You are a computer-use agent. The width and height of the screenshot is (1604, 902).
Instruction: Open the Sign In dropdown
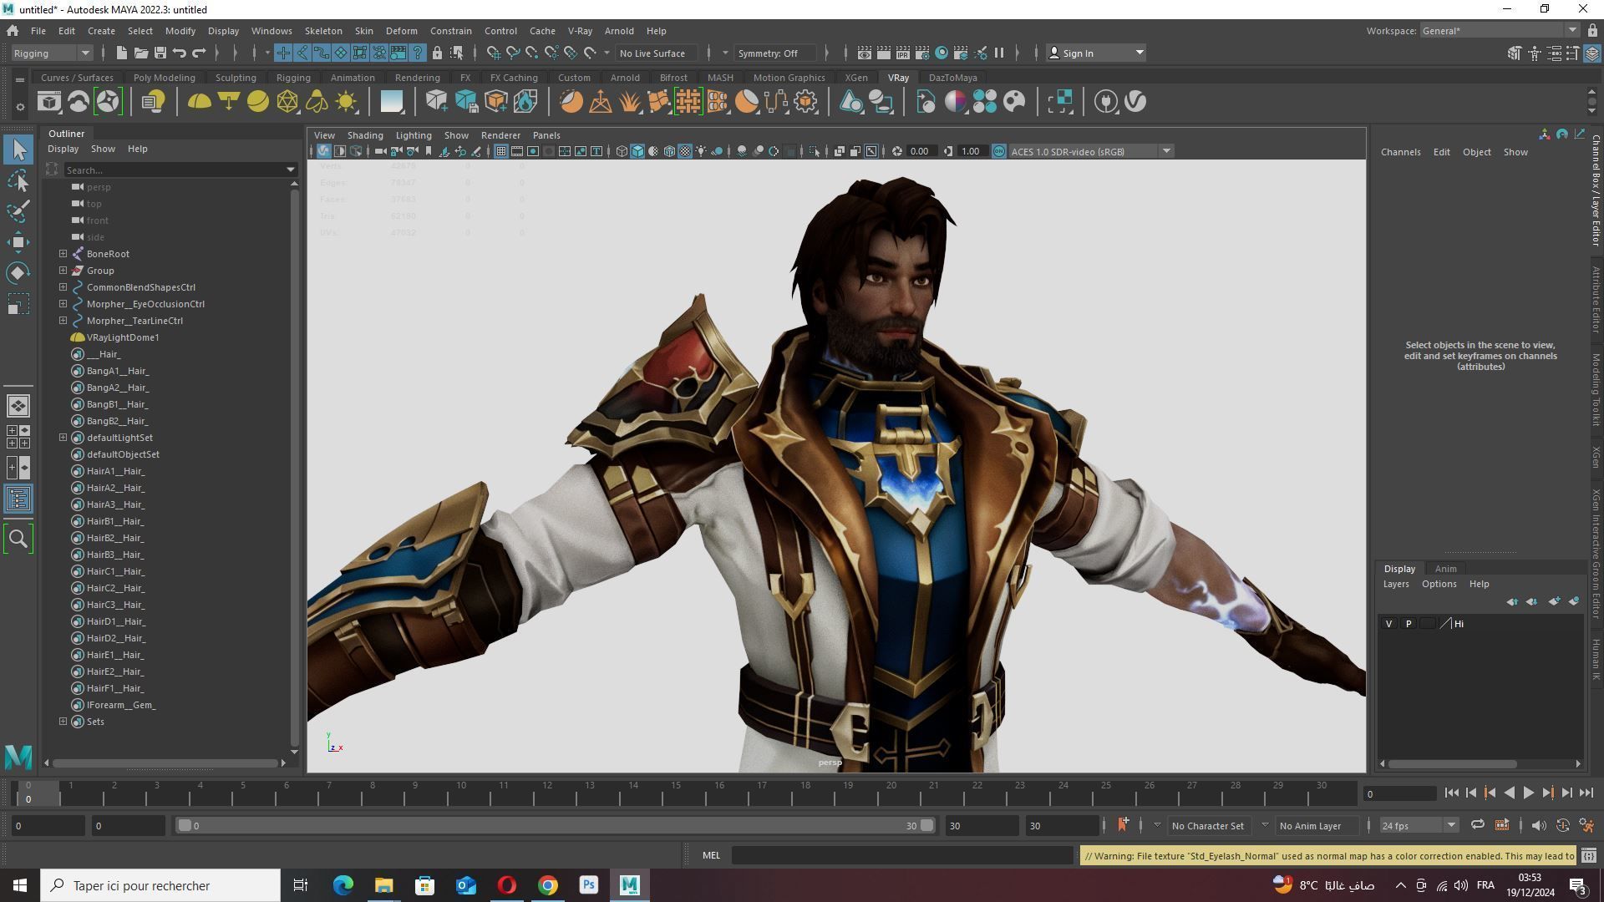[1096, 53]
